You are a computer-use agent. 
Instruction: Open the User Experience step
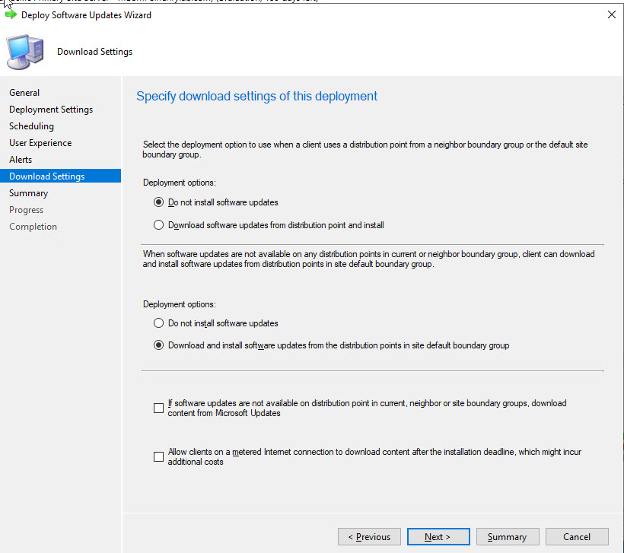point(40,143)
